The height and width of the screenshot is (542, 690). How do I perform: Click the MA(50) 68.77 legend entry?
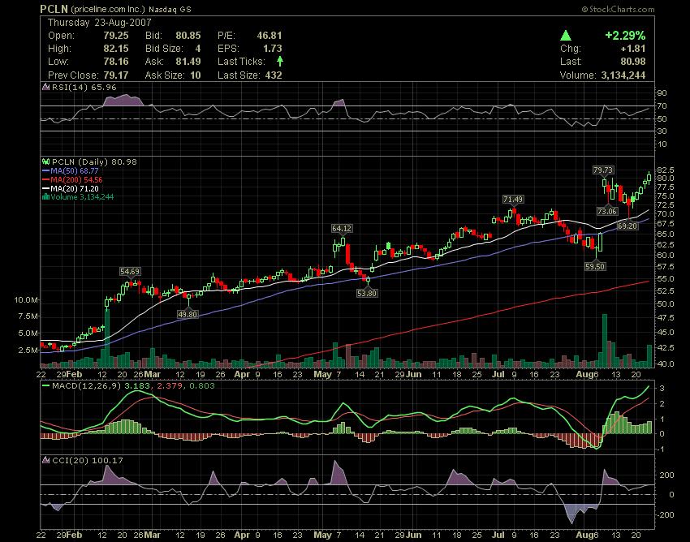click(x=70, y=170)
